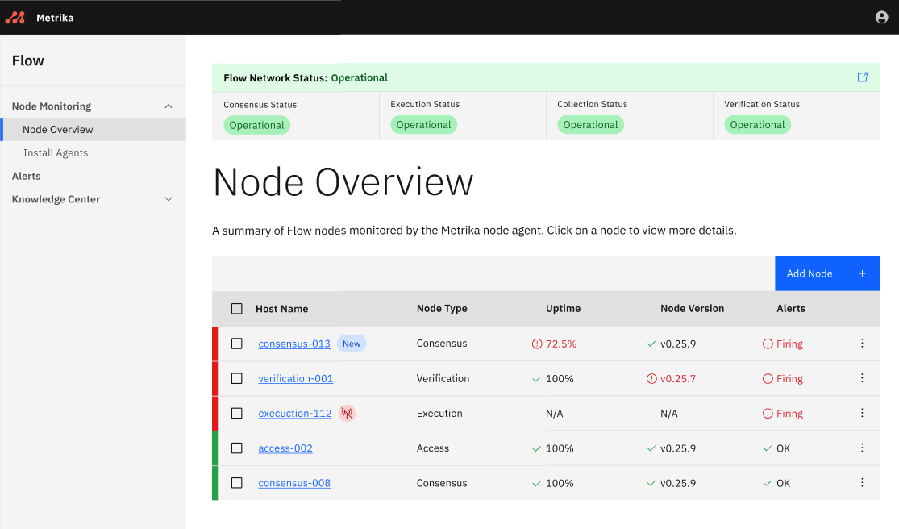This screenshot has width=899, height=529.
Task: Click green checkmark OK icon for access-002
Action: (768, 448)
